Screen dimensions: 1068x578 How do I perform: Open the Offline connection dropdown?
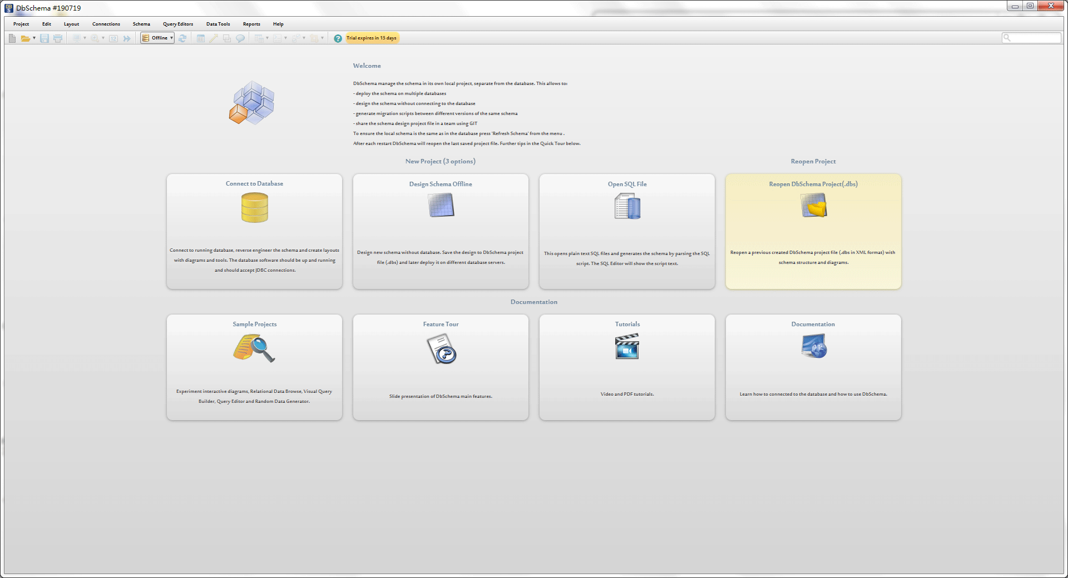click(157, 38)
